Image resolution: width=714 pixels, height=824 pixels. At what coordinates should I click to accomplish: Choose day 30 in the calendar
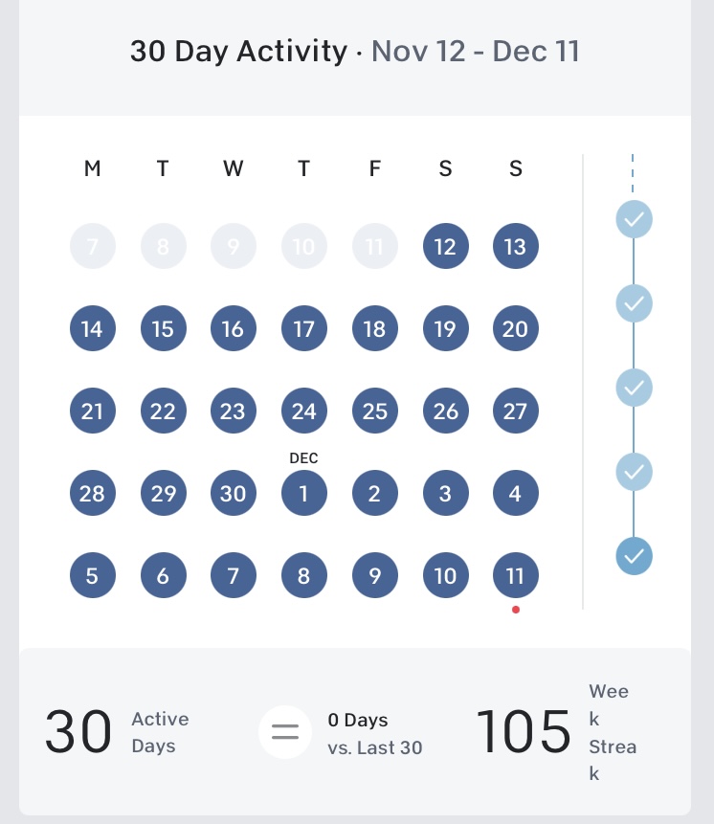(x=233, y=494)
